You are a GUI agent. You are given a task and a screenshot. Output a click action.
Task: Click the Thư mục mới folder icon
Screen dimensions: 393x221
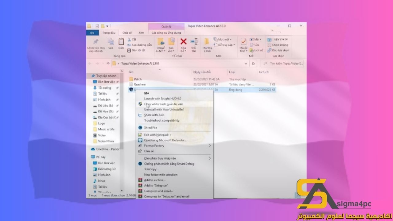[207, 41]
